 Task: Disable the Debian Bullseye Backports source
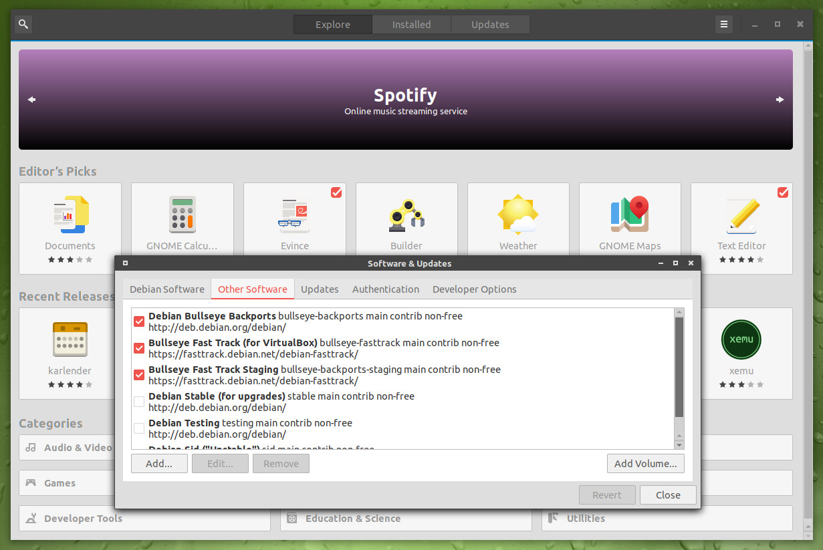(139, 321)
